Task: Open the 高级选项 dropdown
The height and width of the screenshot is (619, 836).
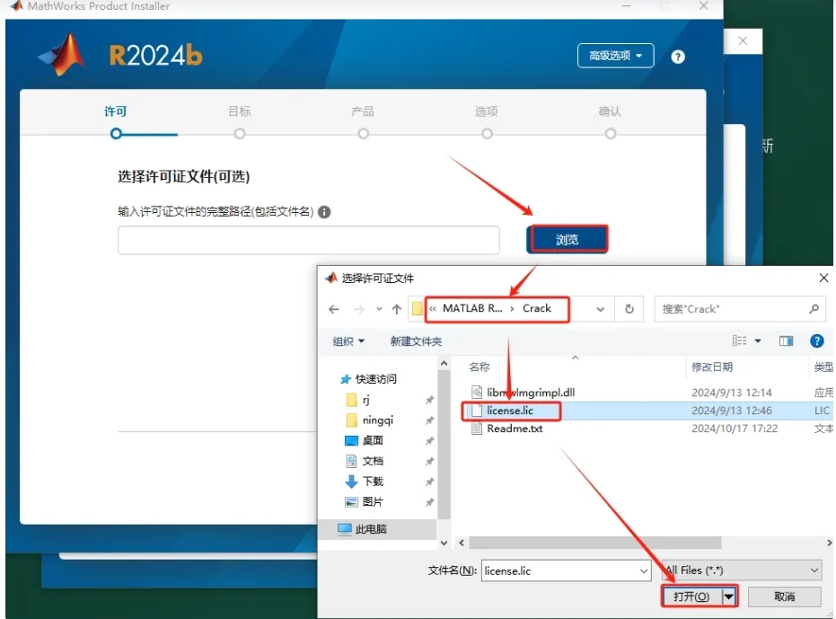Action: click(615, 56)
